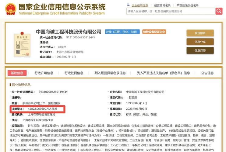Image resolution: width=226 pixels, height=152 pixels.
Task: Select the 经营异常名录 search category
Action: pos(162,5)
